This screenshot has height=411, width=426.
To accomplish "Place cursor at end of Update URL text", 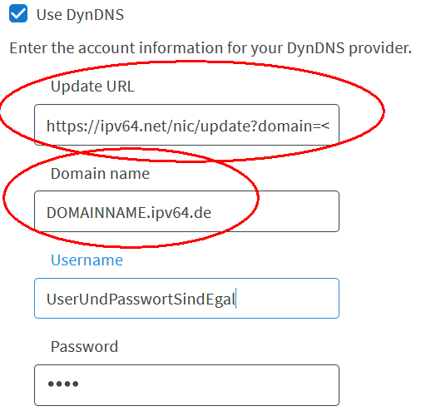I will tap(329, 126).
